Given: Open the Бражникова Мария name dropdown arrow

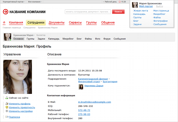Looking at the screenshot, I should 34,35.
